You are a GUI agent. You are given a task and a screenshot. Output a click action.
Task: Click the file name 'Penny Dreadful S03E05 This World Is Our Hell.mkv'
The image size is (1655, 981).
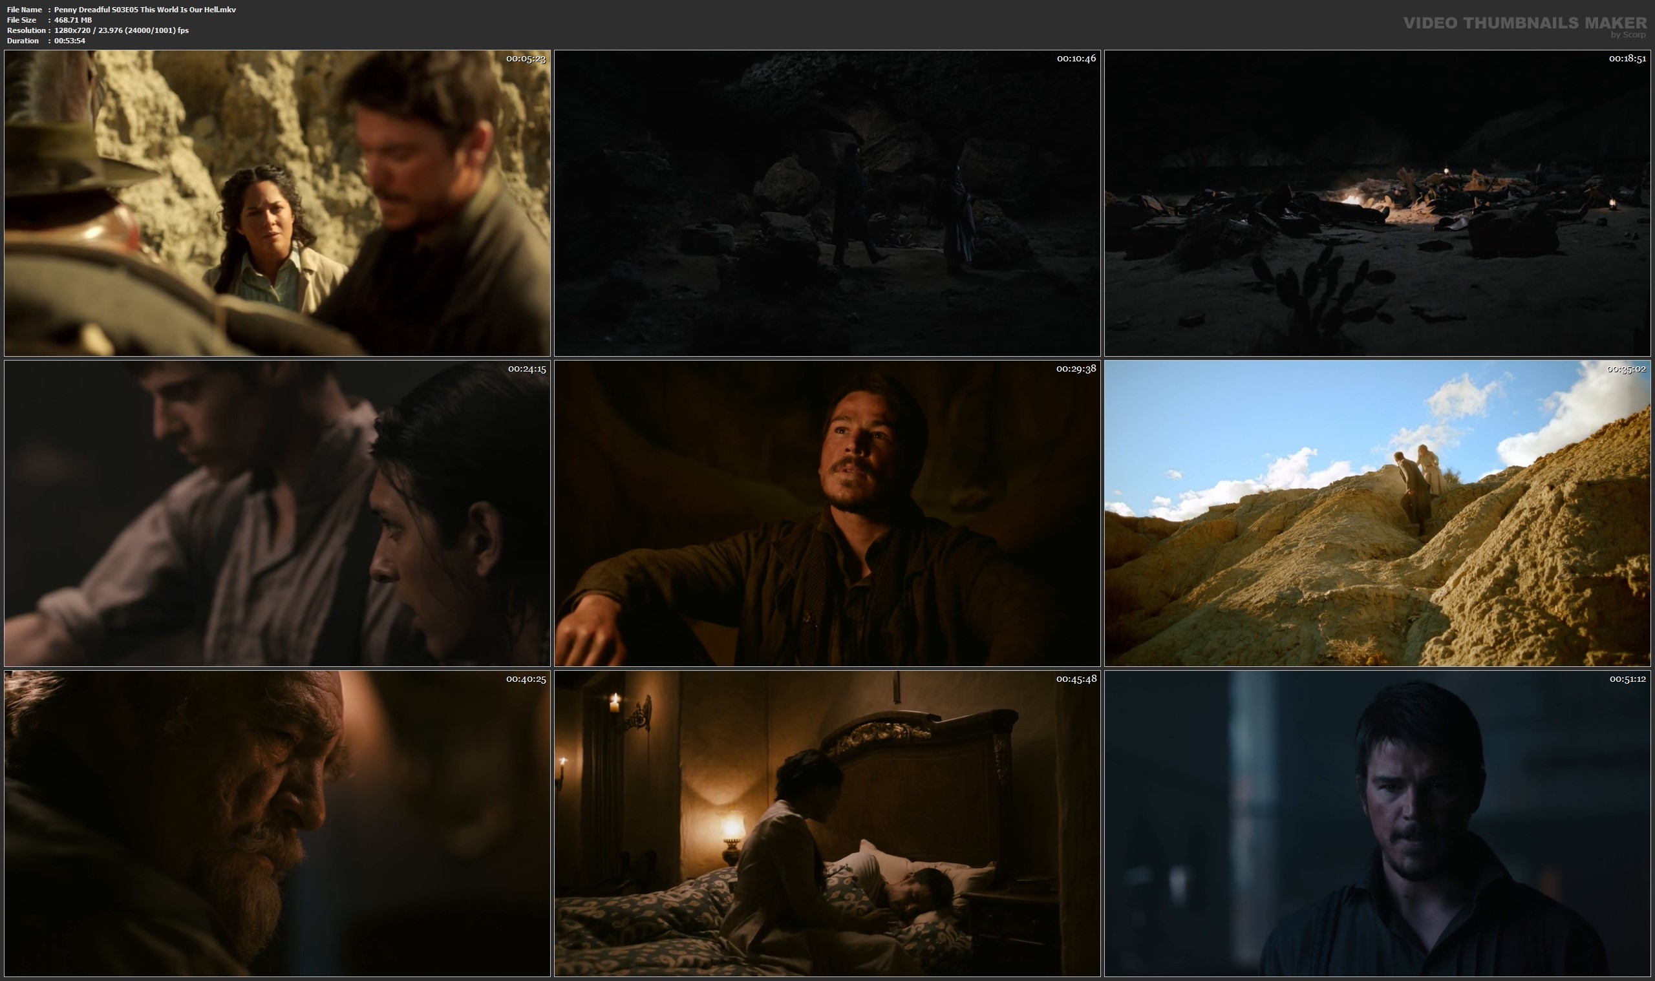pos(145,10)
